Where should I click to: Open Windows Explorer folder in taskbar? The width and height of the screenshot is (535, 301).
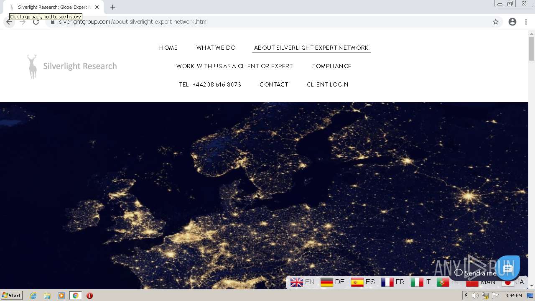pyautogui.click(x=47, y=296)
